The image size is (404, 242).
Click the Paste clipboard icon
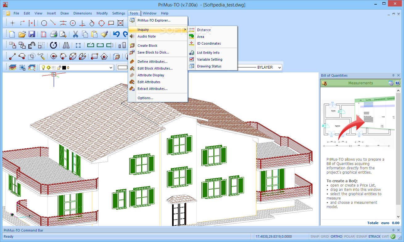pyautogui.click(x=94, y=34)
